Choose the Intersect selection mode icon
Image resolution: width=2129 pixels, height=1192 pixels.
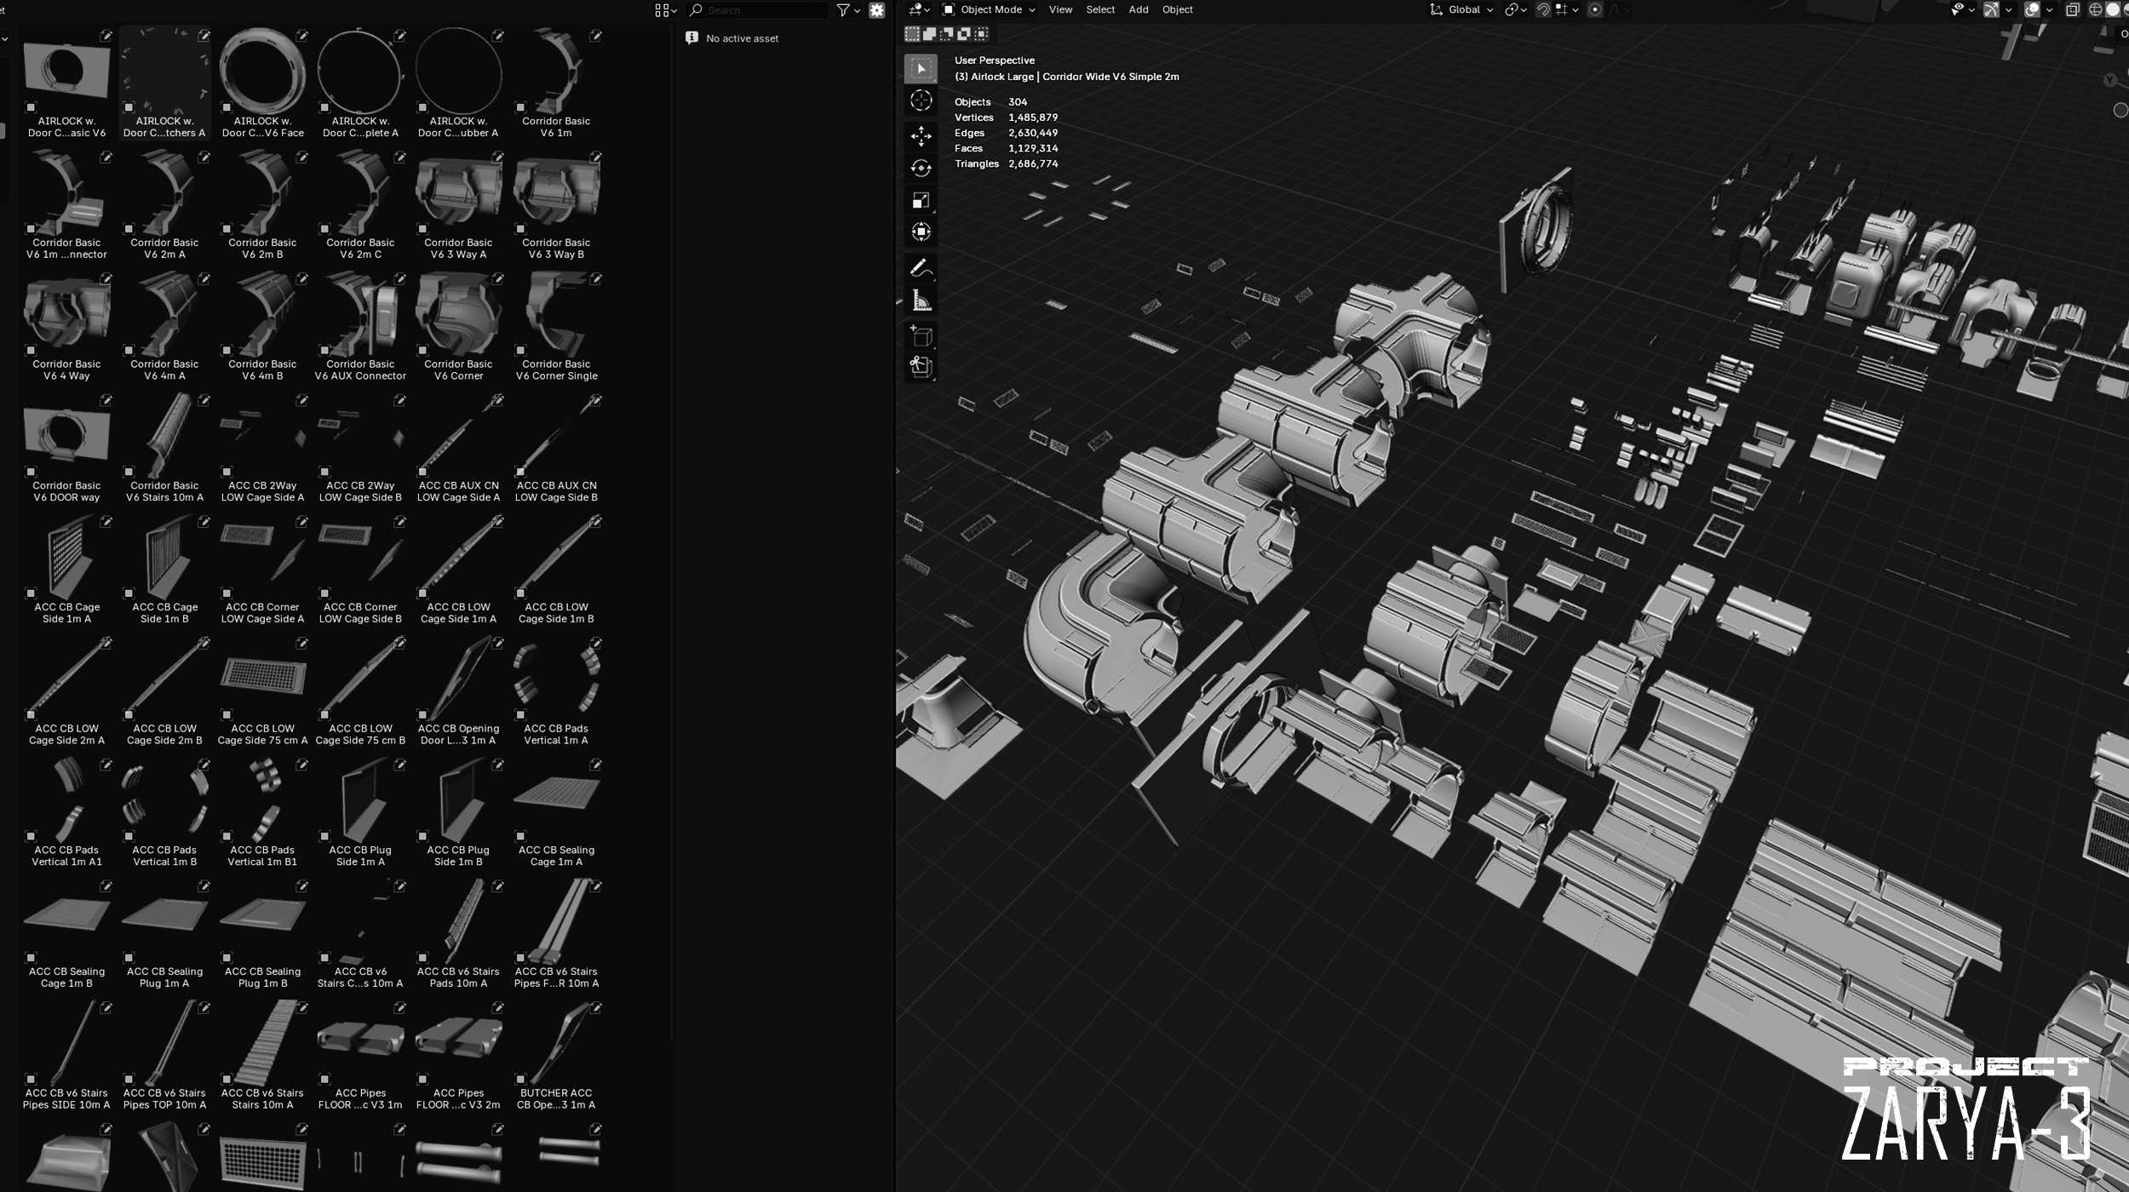tap(982, 34)
